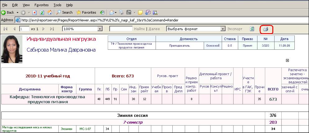The height and width of the screenshot is (133, 309).
Task: Click the Всего: 673 header
Action: pos(123,76)
